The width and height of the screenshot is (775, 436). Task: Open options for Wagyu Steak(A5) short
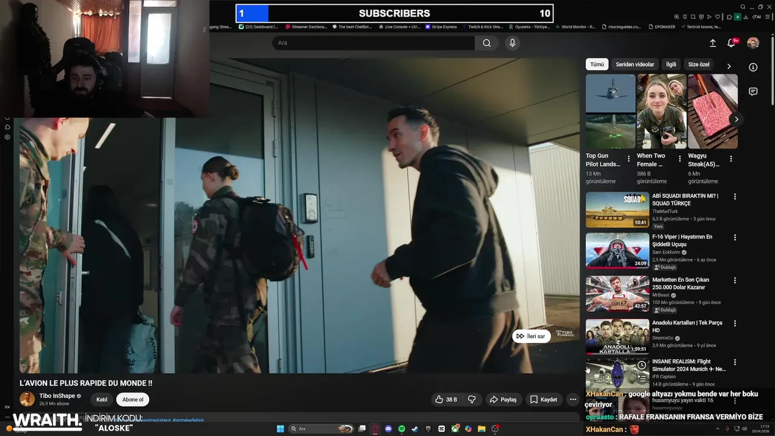coord(731,159)
